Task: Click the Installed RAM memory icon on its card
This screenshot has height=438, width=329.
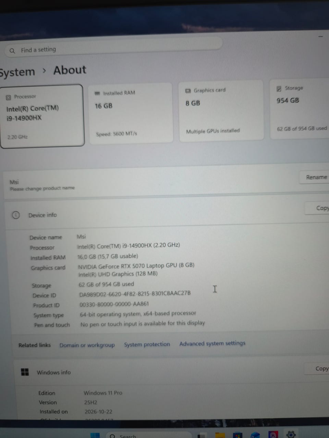Action: click(x=97, y=93)
